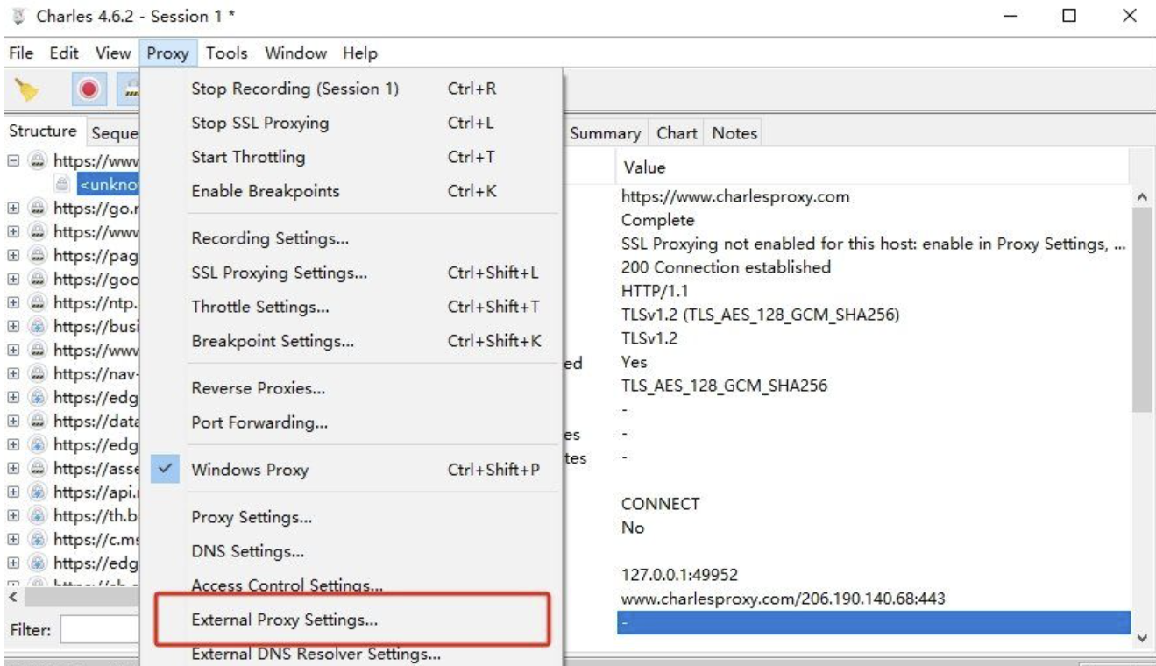1156x666 pixels.
Task: Click the globe icon beside https://api. host
Action: tap(38, 492)
